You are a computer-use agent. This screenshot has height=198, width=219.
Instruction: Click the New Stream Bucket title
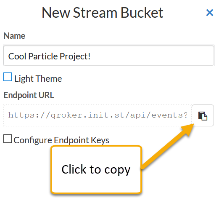tap(103, 13)
